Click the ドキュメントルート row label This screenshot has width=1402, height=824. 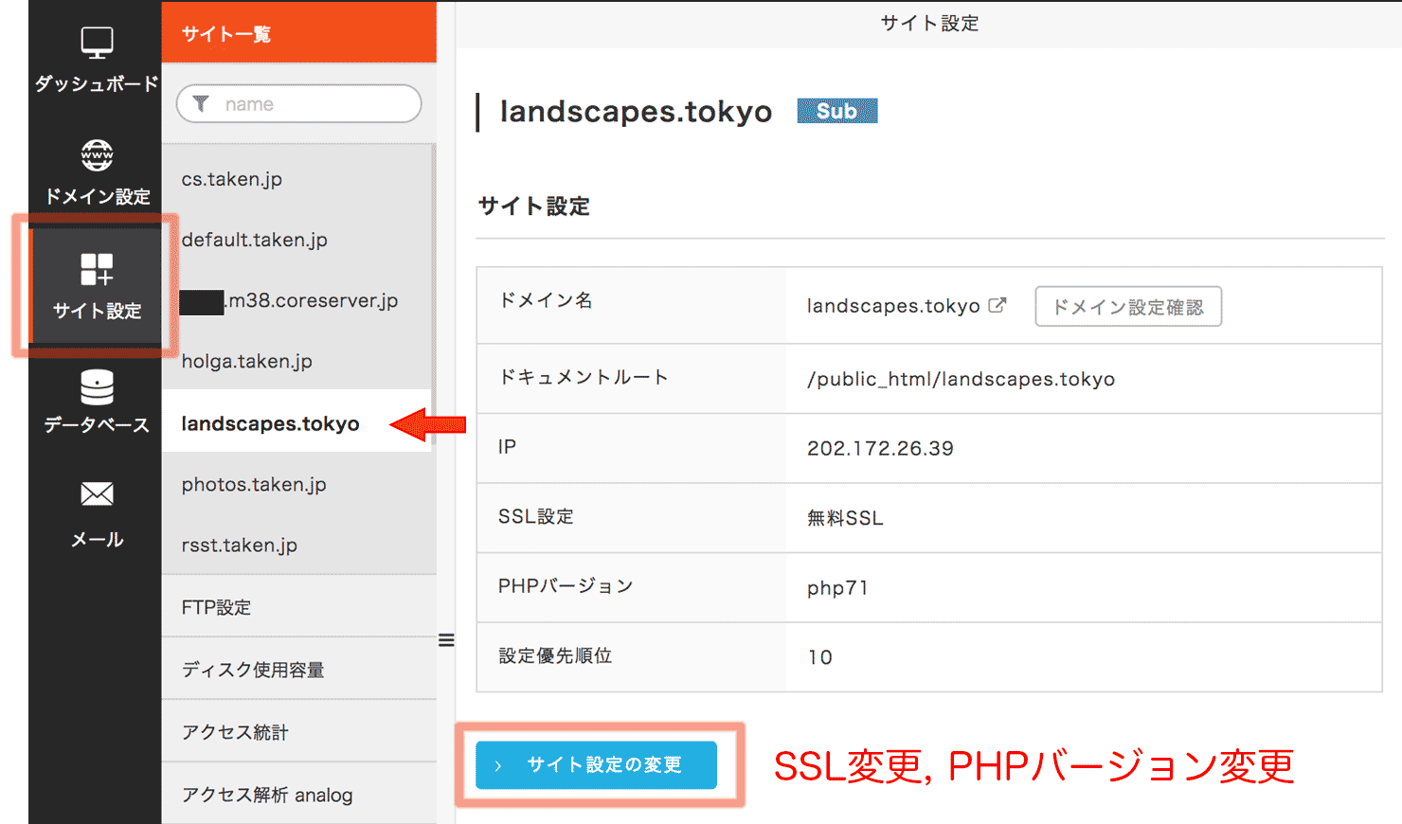(x=584, y=377)
